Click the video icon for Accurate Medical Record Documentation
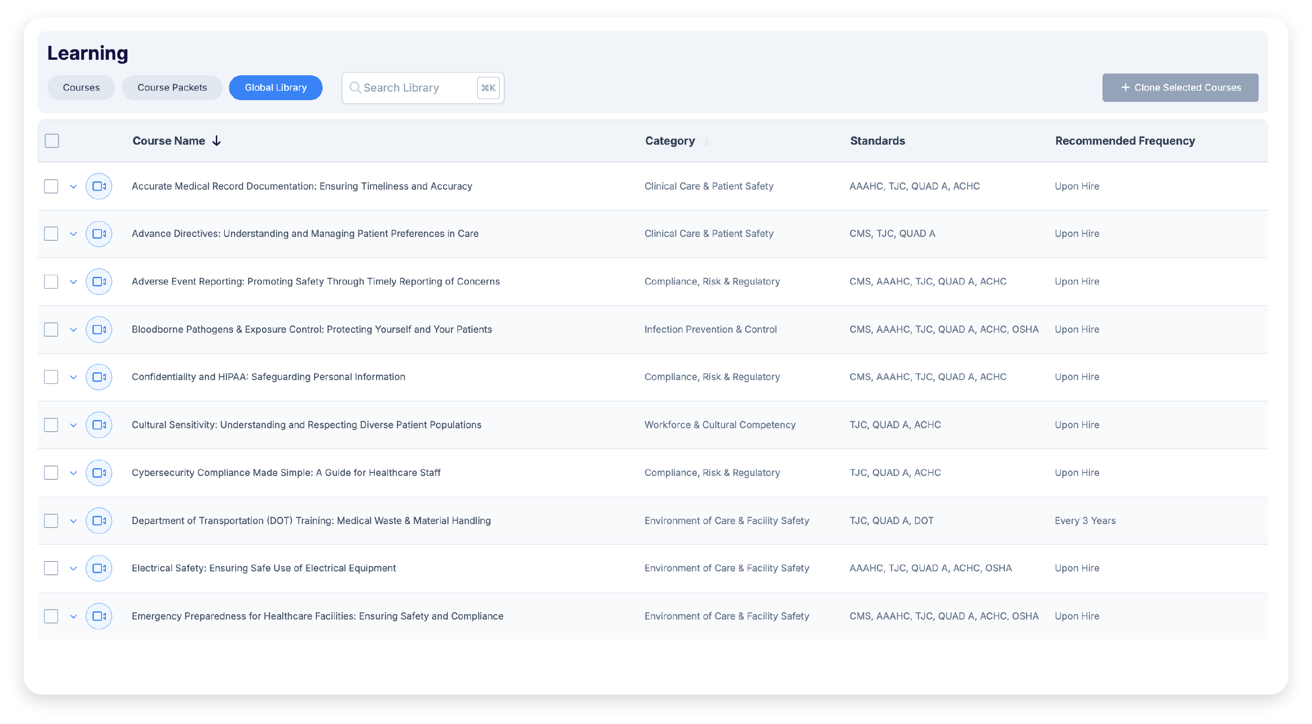Viewport: 1312px width, 724px height. tap(99, 186)
